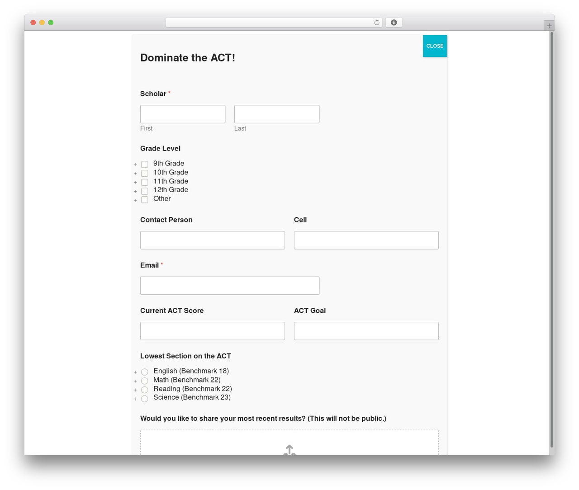Image resolution: width=579 pixels, height=490 pixels.
Task: Click the 'Grade Level' label
Action: [x=160, y=149]
